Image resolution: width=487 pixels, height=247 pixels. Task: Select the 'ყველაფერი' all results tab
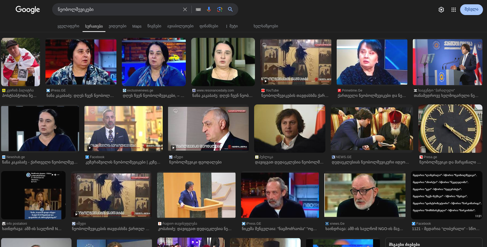[x=68, y=26]
